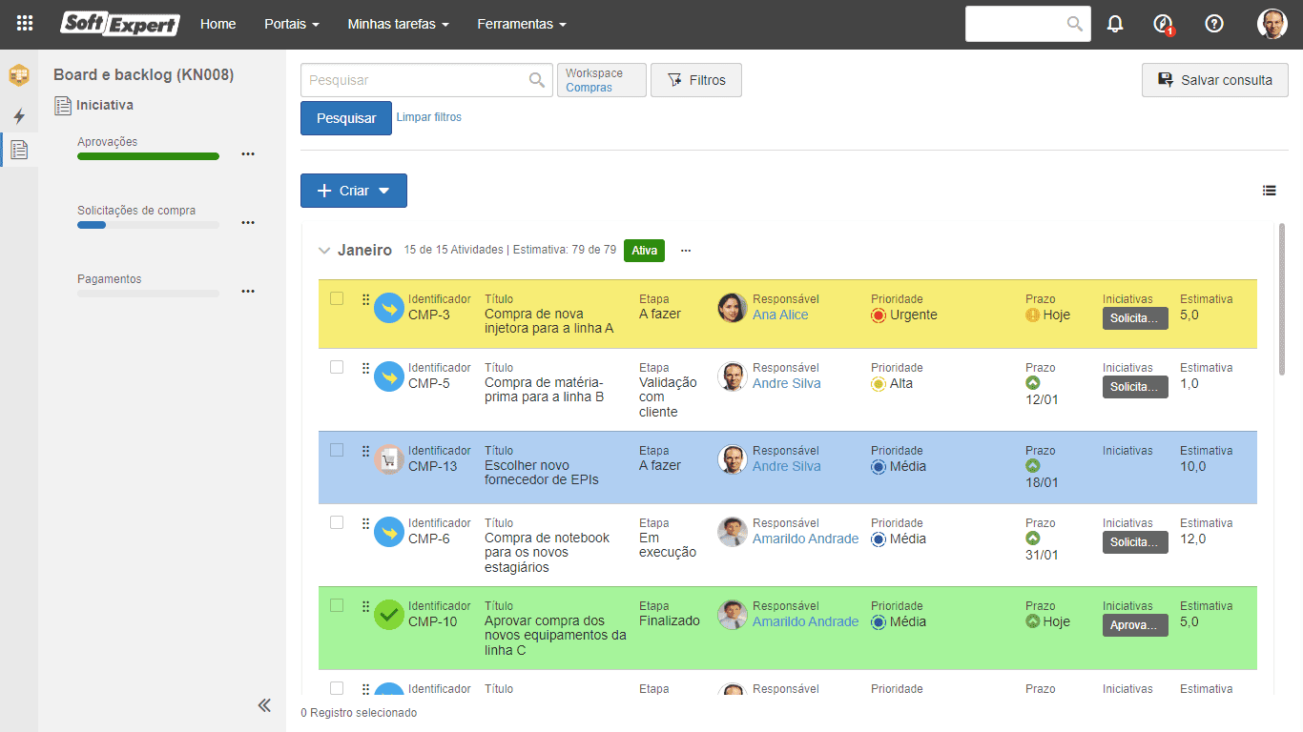
Task: Tick the checkbox for task CMP-10
Action: tap(337, 605)
